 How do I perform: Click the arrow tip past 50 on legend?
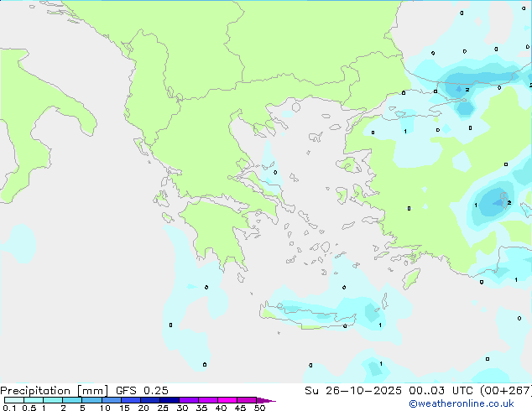click(266, 400)
